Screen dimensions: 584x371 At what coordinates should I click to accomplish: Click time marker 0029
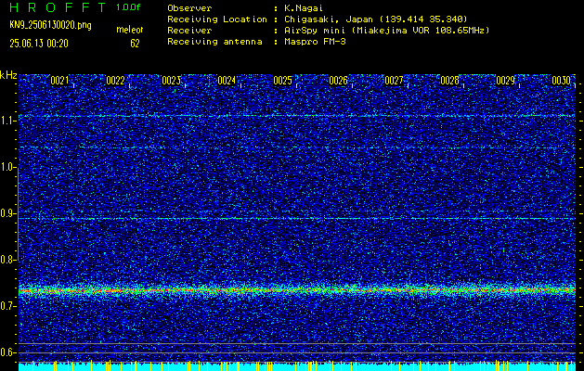[x=505, y=81]
